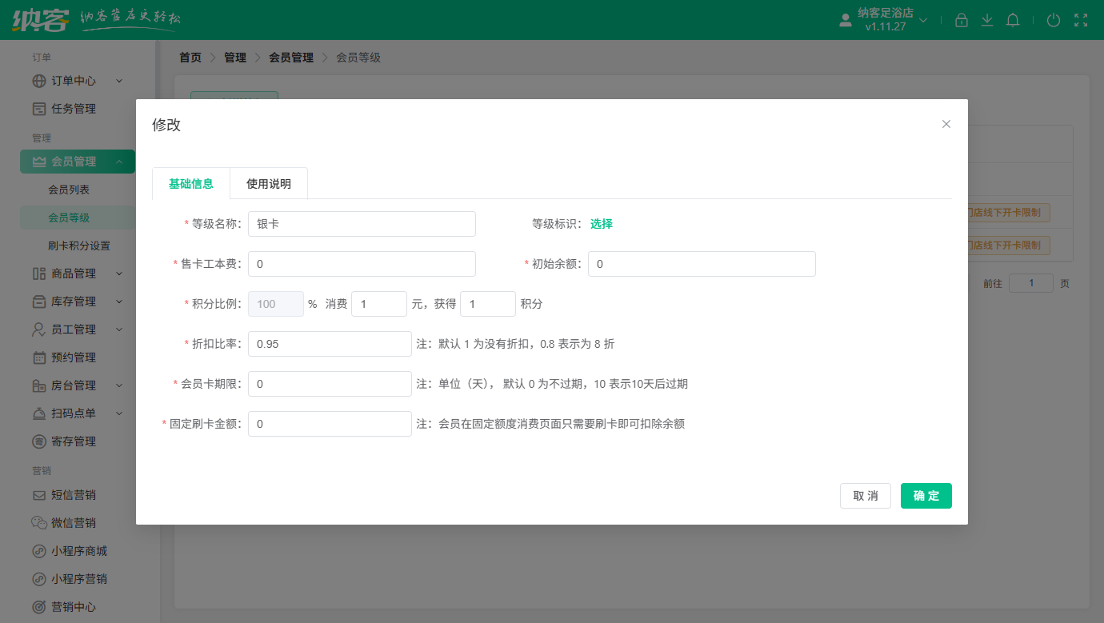Viewport: 1104px width, 623px height.
Task: Switch to the 使用说明 tab
Action: tap(269, 184)
